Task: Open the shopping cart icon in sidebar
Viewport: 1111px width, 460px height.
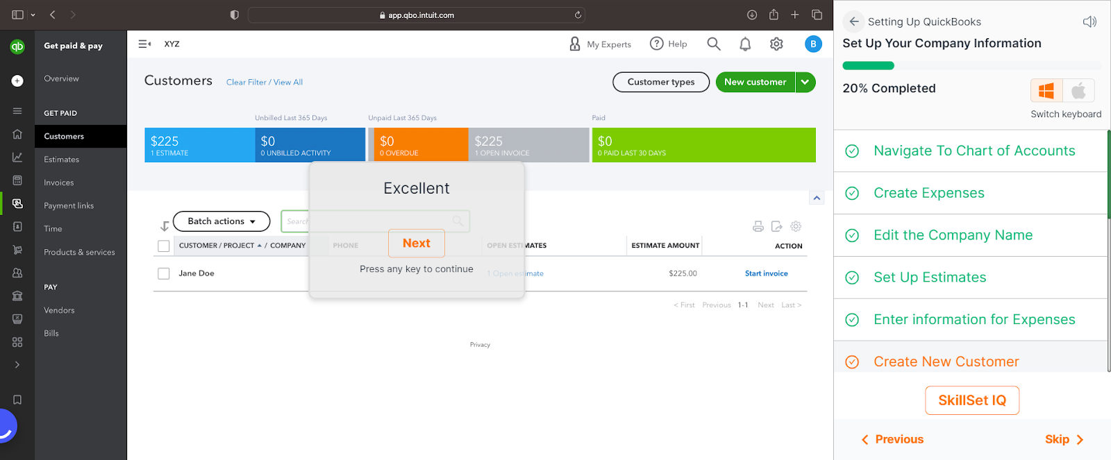Action: [17, 250]
